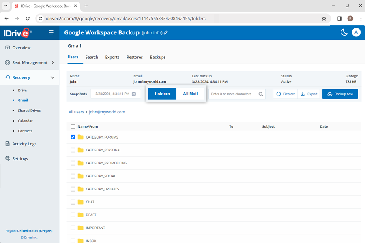The height and width of the screenshot is (243, 365).
Task: Open Settings in sidebar
Action: pos(20,159)
